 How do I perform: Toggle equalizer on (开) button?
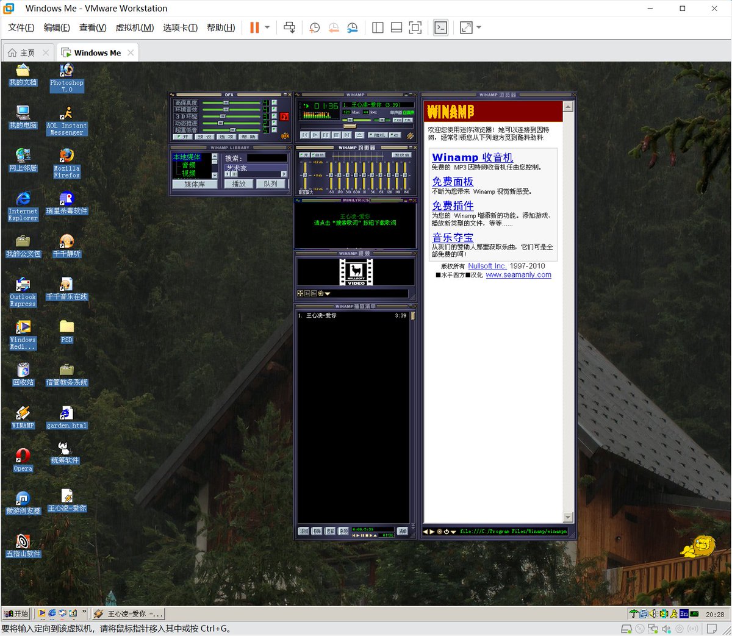(304, 155)
